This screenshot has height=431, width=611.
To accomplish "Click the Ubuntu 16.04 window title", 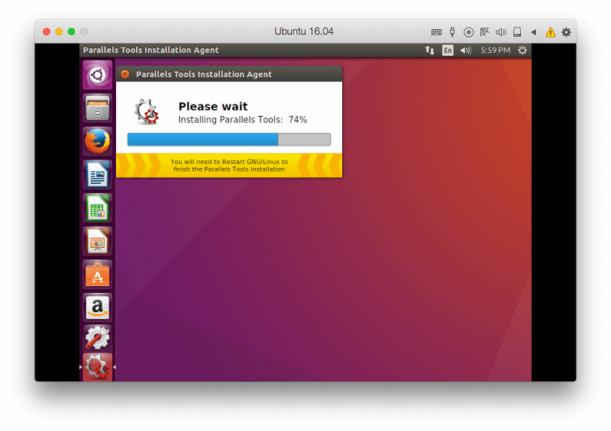I will [304, 31].
